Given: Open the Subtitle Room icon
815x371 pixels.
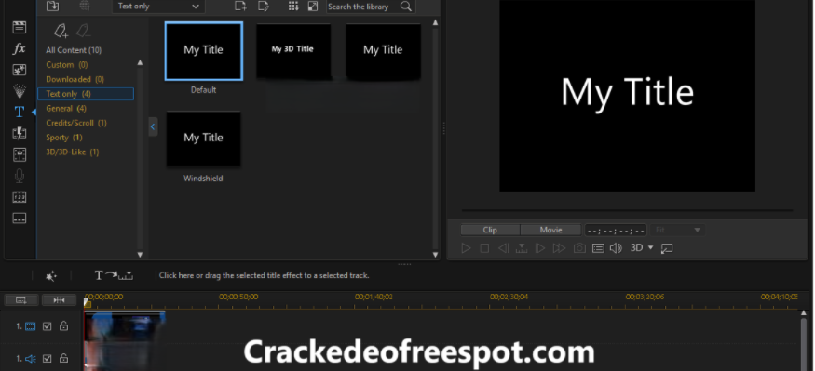Looking at the screenshot, I should click(20, 219).
